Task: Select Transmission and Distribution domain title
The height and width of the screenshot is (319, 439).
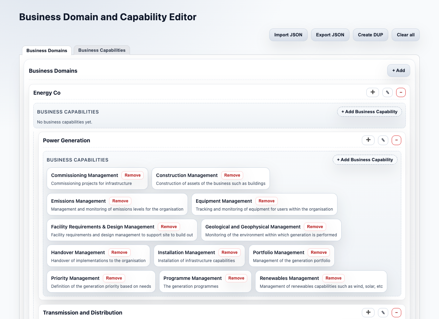Action: point(82,312)
